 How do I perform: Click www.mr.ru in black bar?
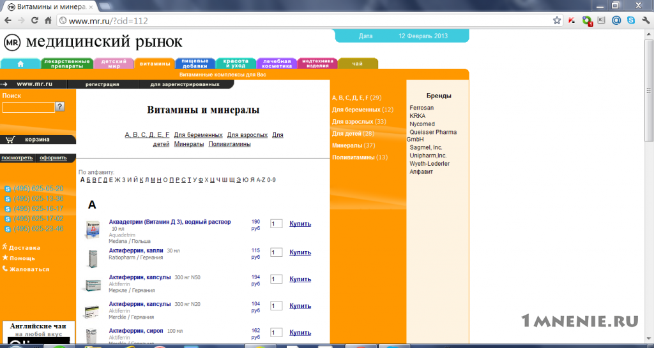(x=34, y=84)
